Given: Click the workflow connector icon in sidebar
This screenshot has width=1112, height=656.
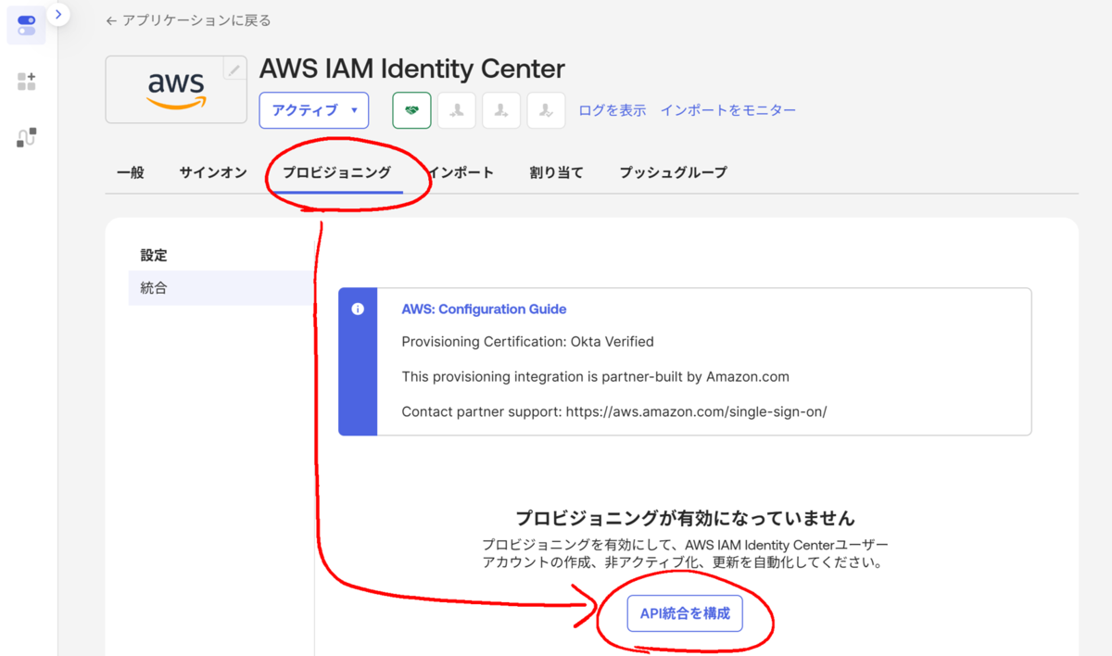Looking at the screenshot, I should click(x=26, y=138).
